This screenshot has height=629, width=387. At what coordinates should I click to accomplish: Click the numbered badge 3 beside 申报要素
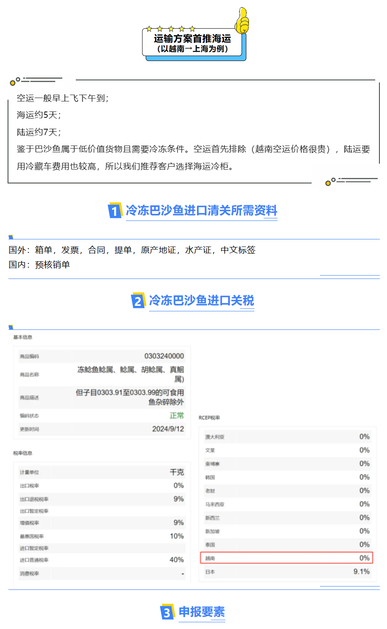tap(167, 613)
